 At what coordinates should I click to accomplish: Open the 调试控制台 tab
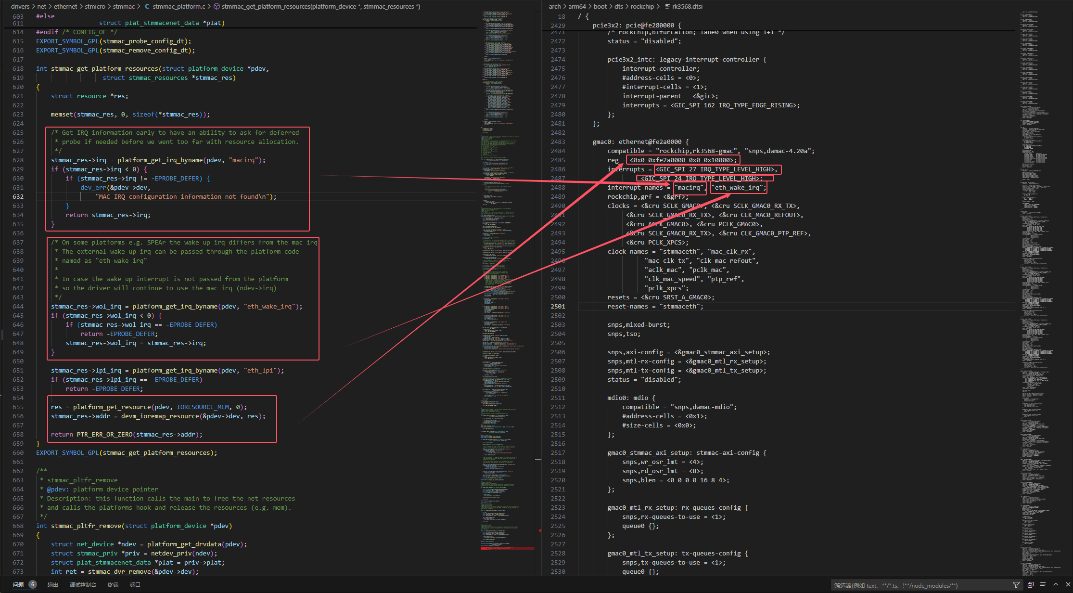point(83,585)
